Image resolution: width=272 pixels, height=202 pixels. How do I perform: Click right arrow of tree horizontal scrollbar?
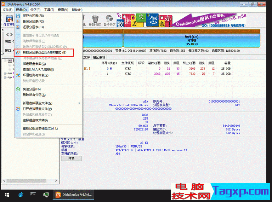[56, 180]
